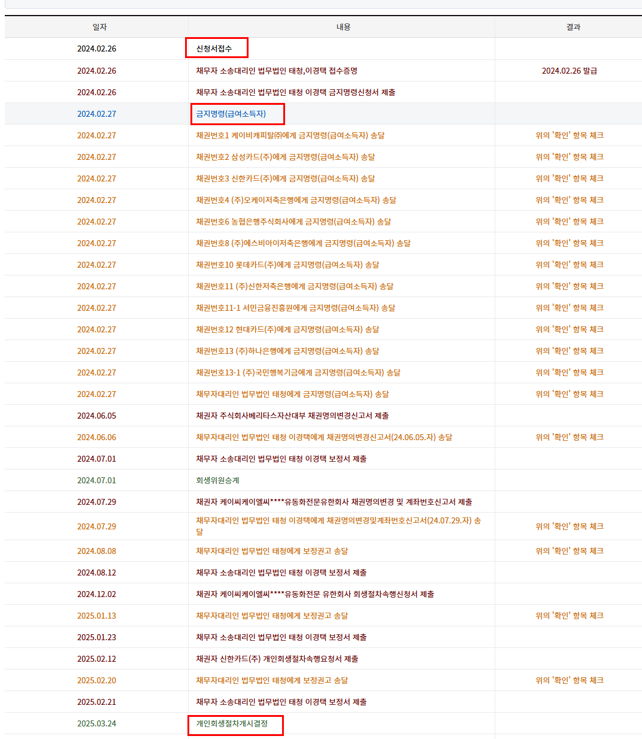Click the 회생위원승계 entry
Screen dimensions: 642x739
(217, 480)
